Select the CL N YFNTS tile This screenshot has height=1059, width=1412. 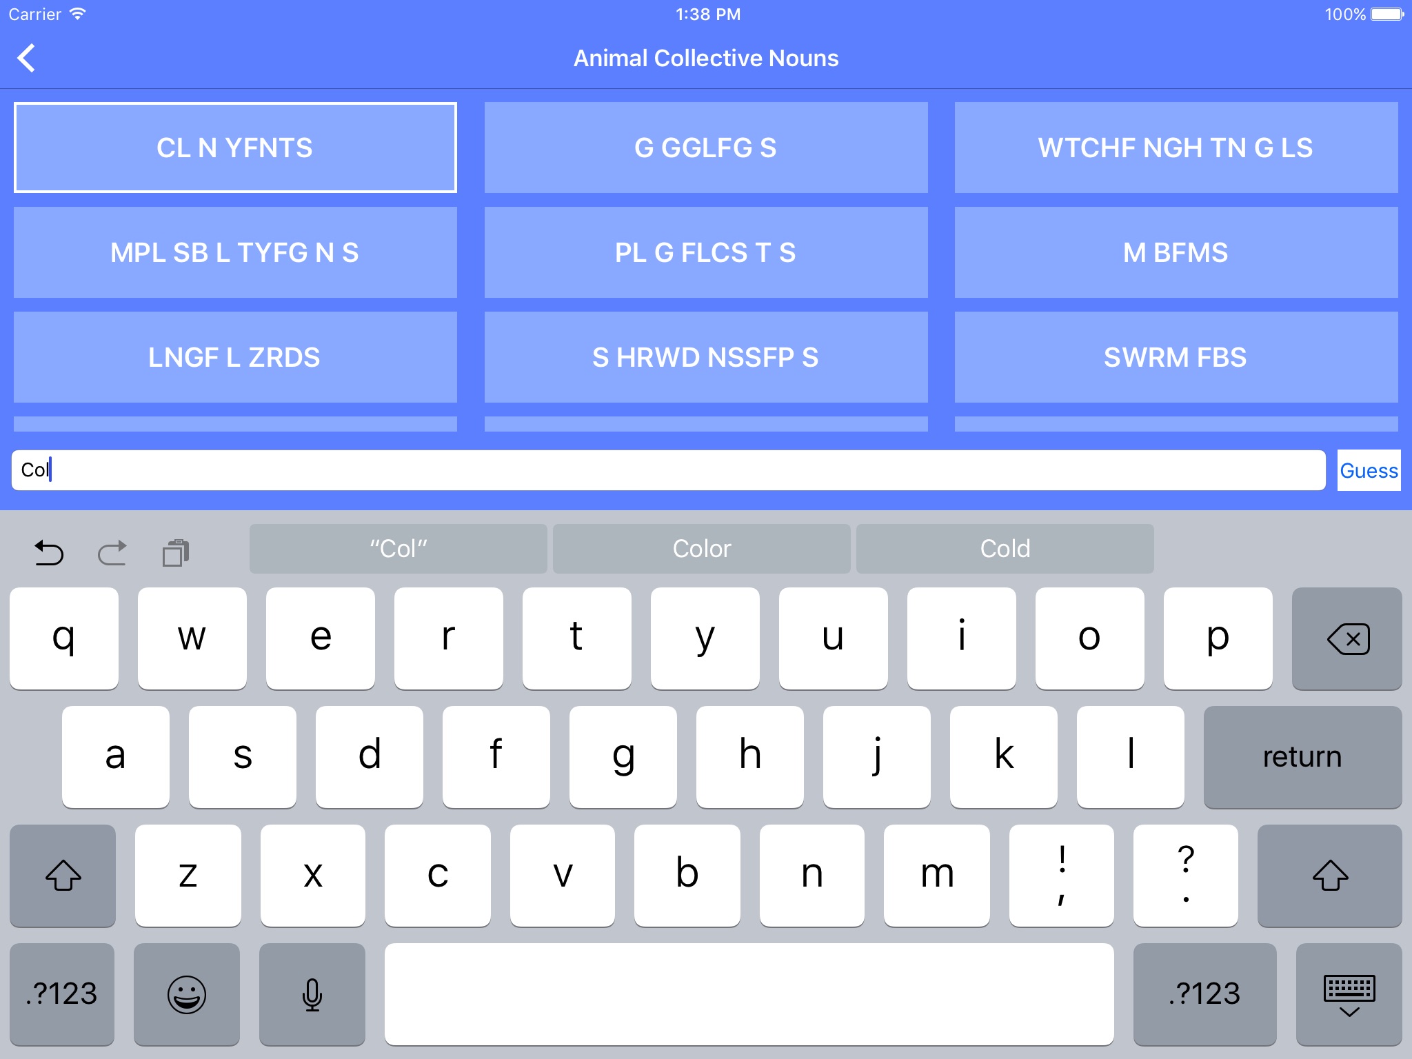tap(234, 145)
